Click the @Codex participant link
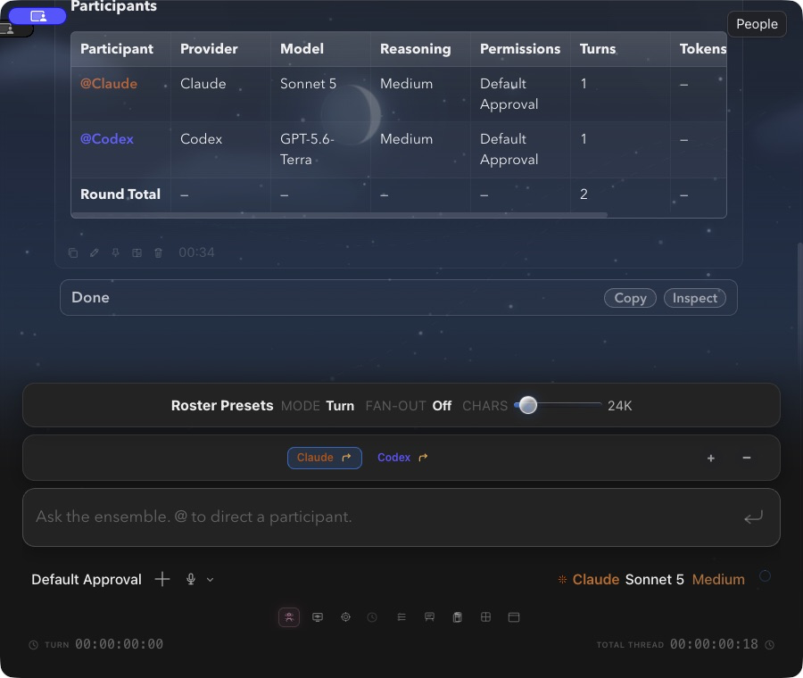Screen dimensions: 803x678 [106, 139]
